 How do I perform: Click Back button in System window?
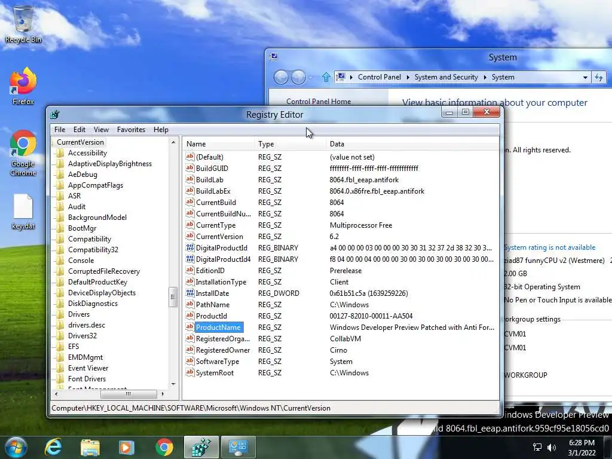(281, 77)
